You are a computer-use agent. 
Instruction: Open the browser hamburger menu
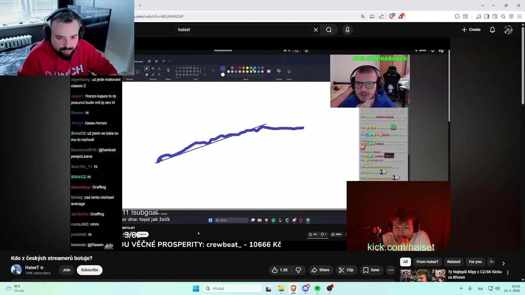point(519,16)
